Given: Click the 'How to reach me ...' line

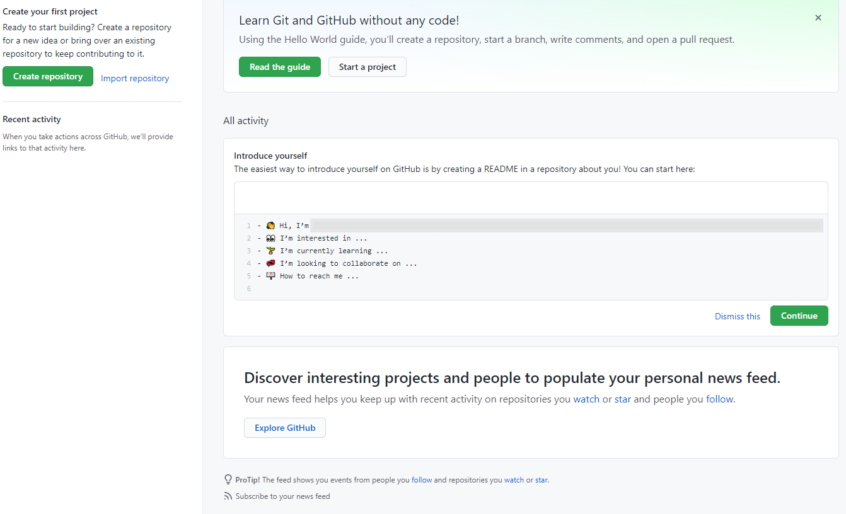Looking at the screenshot, I should pyautogui.click(x=319, y=276).
